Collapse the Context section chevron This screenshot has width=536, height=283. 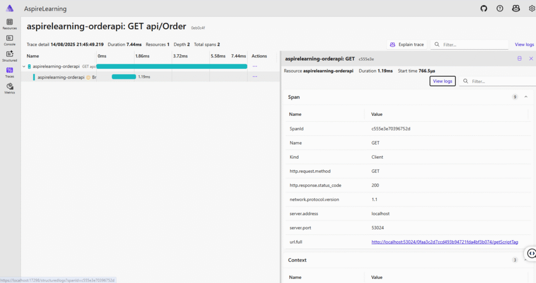point(526,260)
